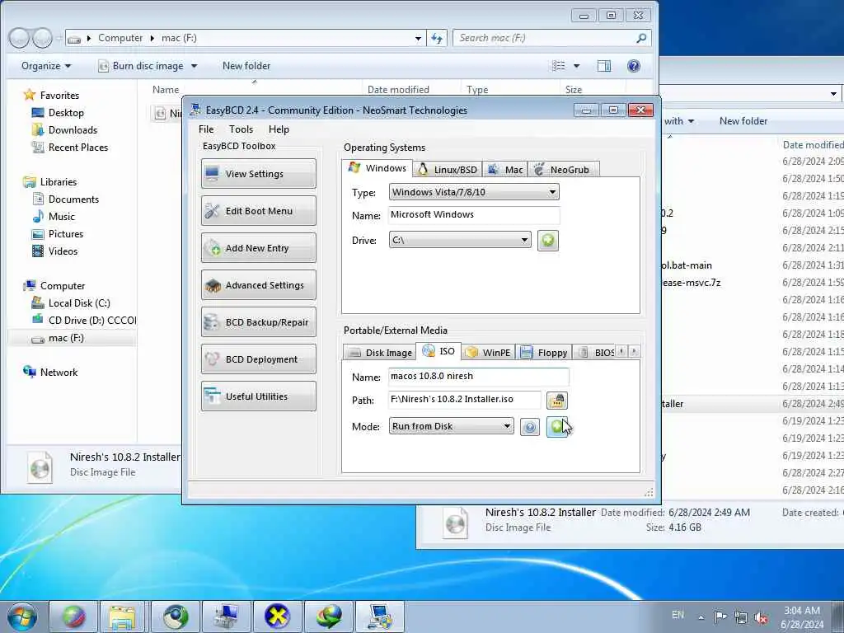This screenshot has height=633, width=844.
Task: Click the ISO name field
Action: pyautogui.click(x=479, y=377)
